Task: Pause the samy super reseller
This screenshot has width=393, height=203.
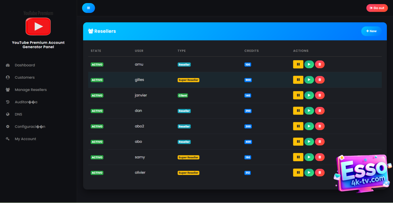Action: coord(298,157)
